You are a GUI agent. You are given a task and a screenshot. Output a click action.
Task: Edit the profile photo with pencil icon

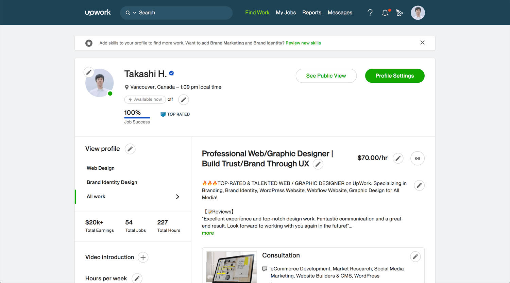[89, 72]
